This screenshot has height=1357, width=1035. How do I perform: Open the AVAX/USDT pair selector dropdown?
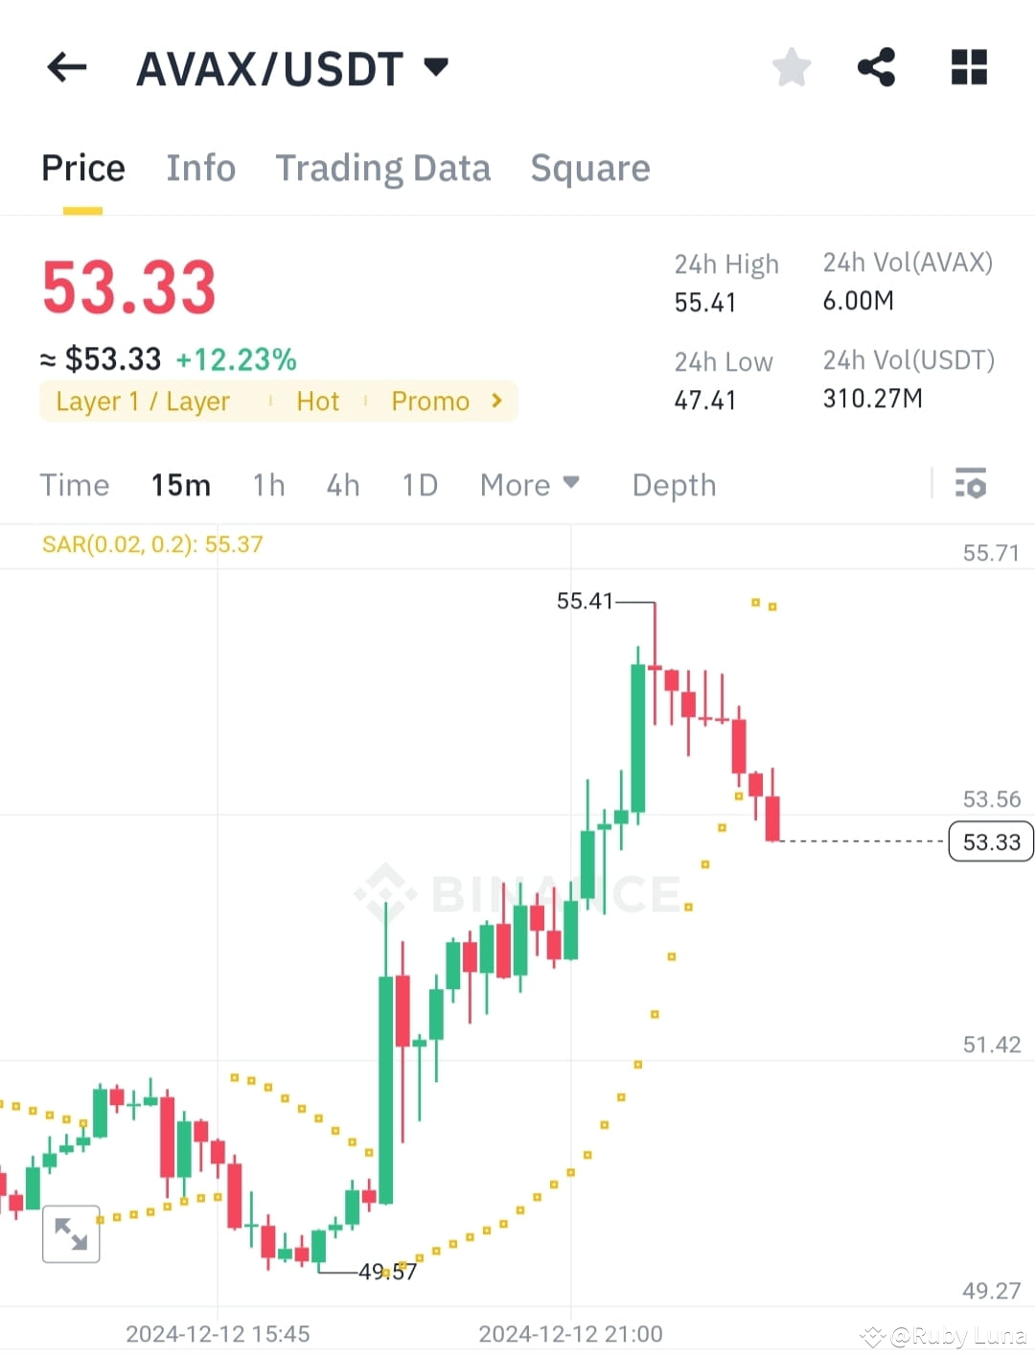433,67
